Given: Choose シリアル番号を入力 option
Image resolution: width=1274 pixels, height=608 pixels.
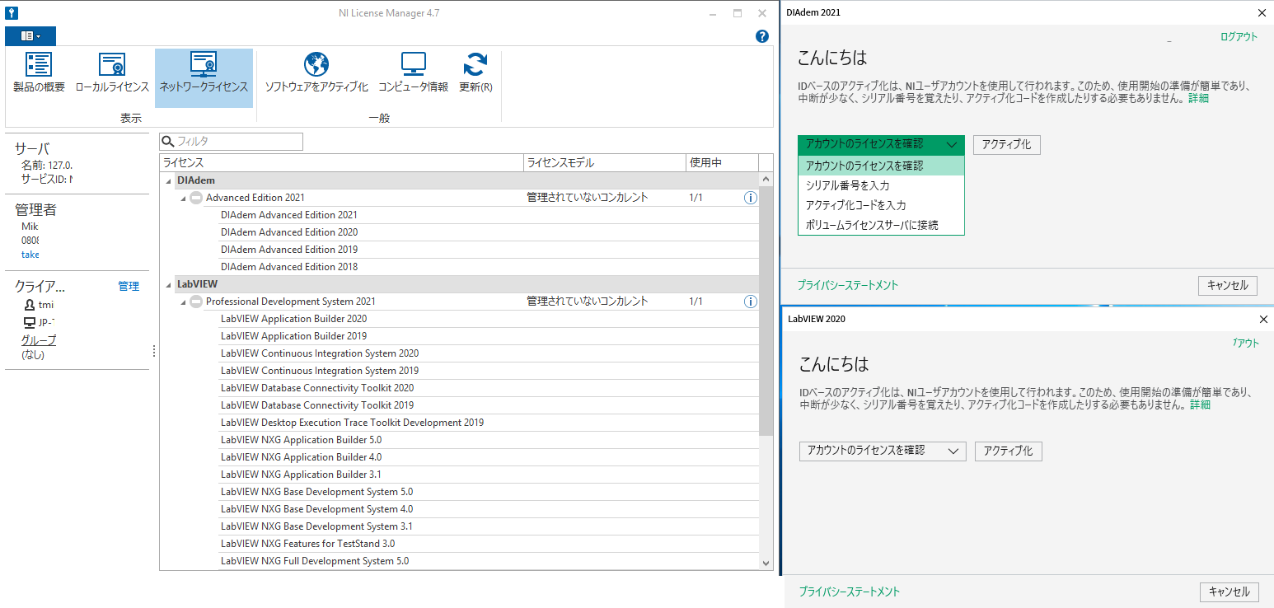Looking at the screenshot, I should pyautogui.click(x=881, y=185).
